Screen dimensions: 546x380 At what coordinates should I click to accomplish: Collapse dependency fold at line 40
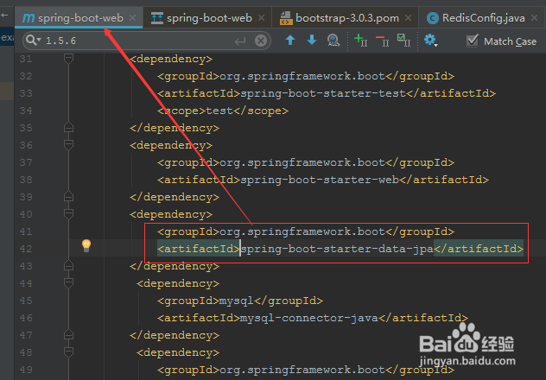68,213
